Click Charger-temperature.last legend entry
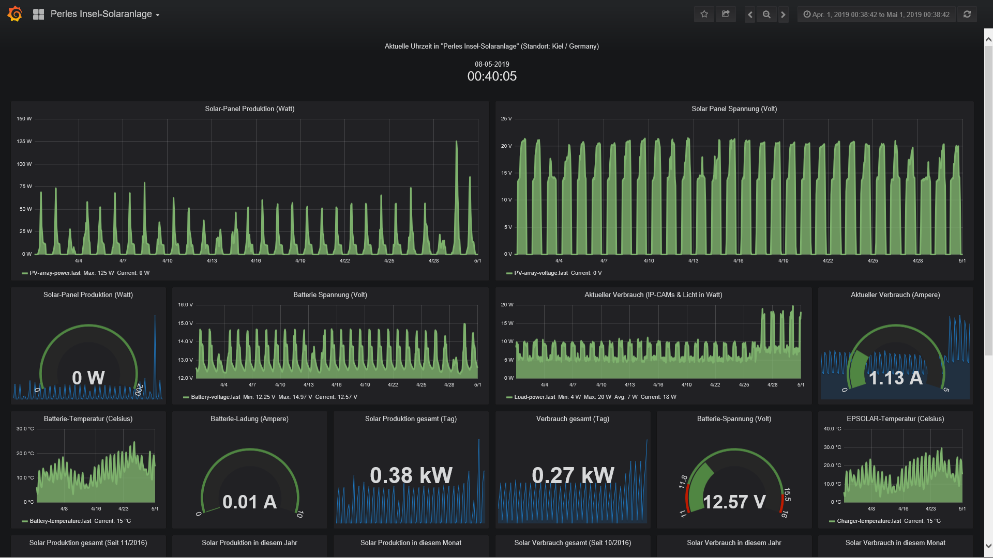 tap(868, 521)
